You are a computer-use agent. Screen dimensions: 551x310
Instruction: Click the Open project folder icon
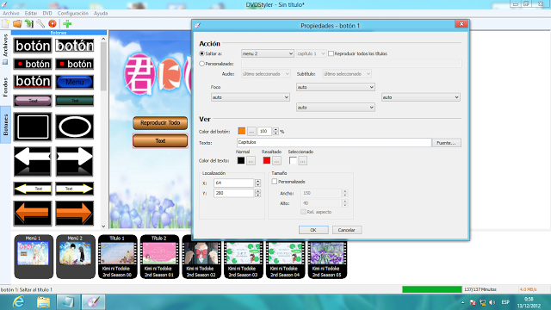tap(17, 24)
